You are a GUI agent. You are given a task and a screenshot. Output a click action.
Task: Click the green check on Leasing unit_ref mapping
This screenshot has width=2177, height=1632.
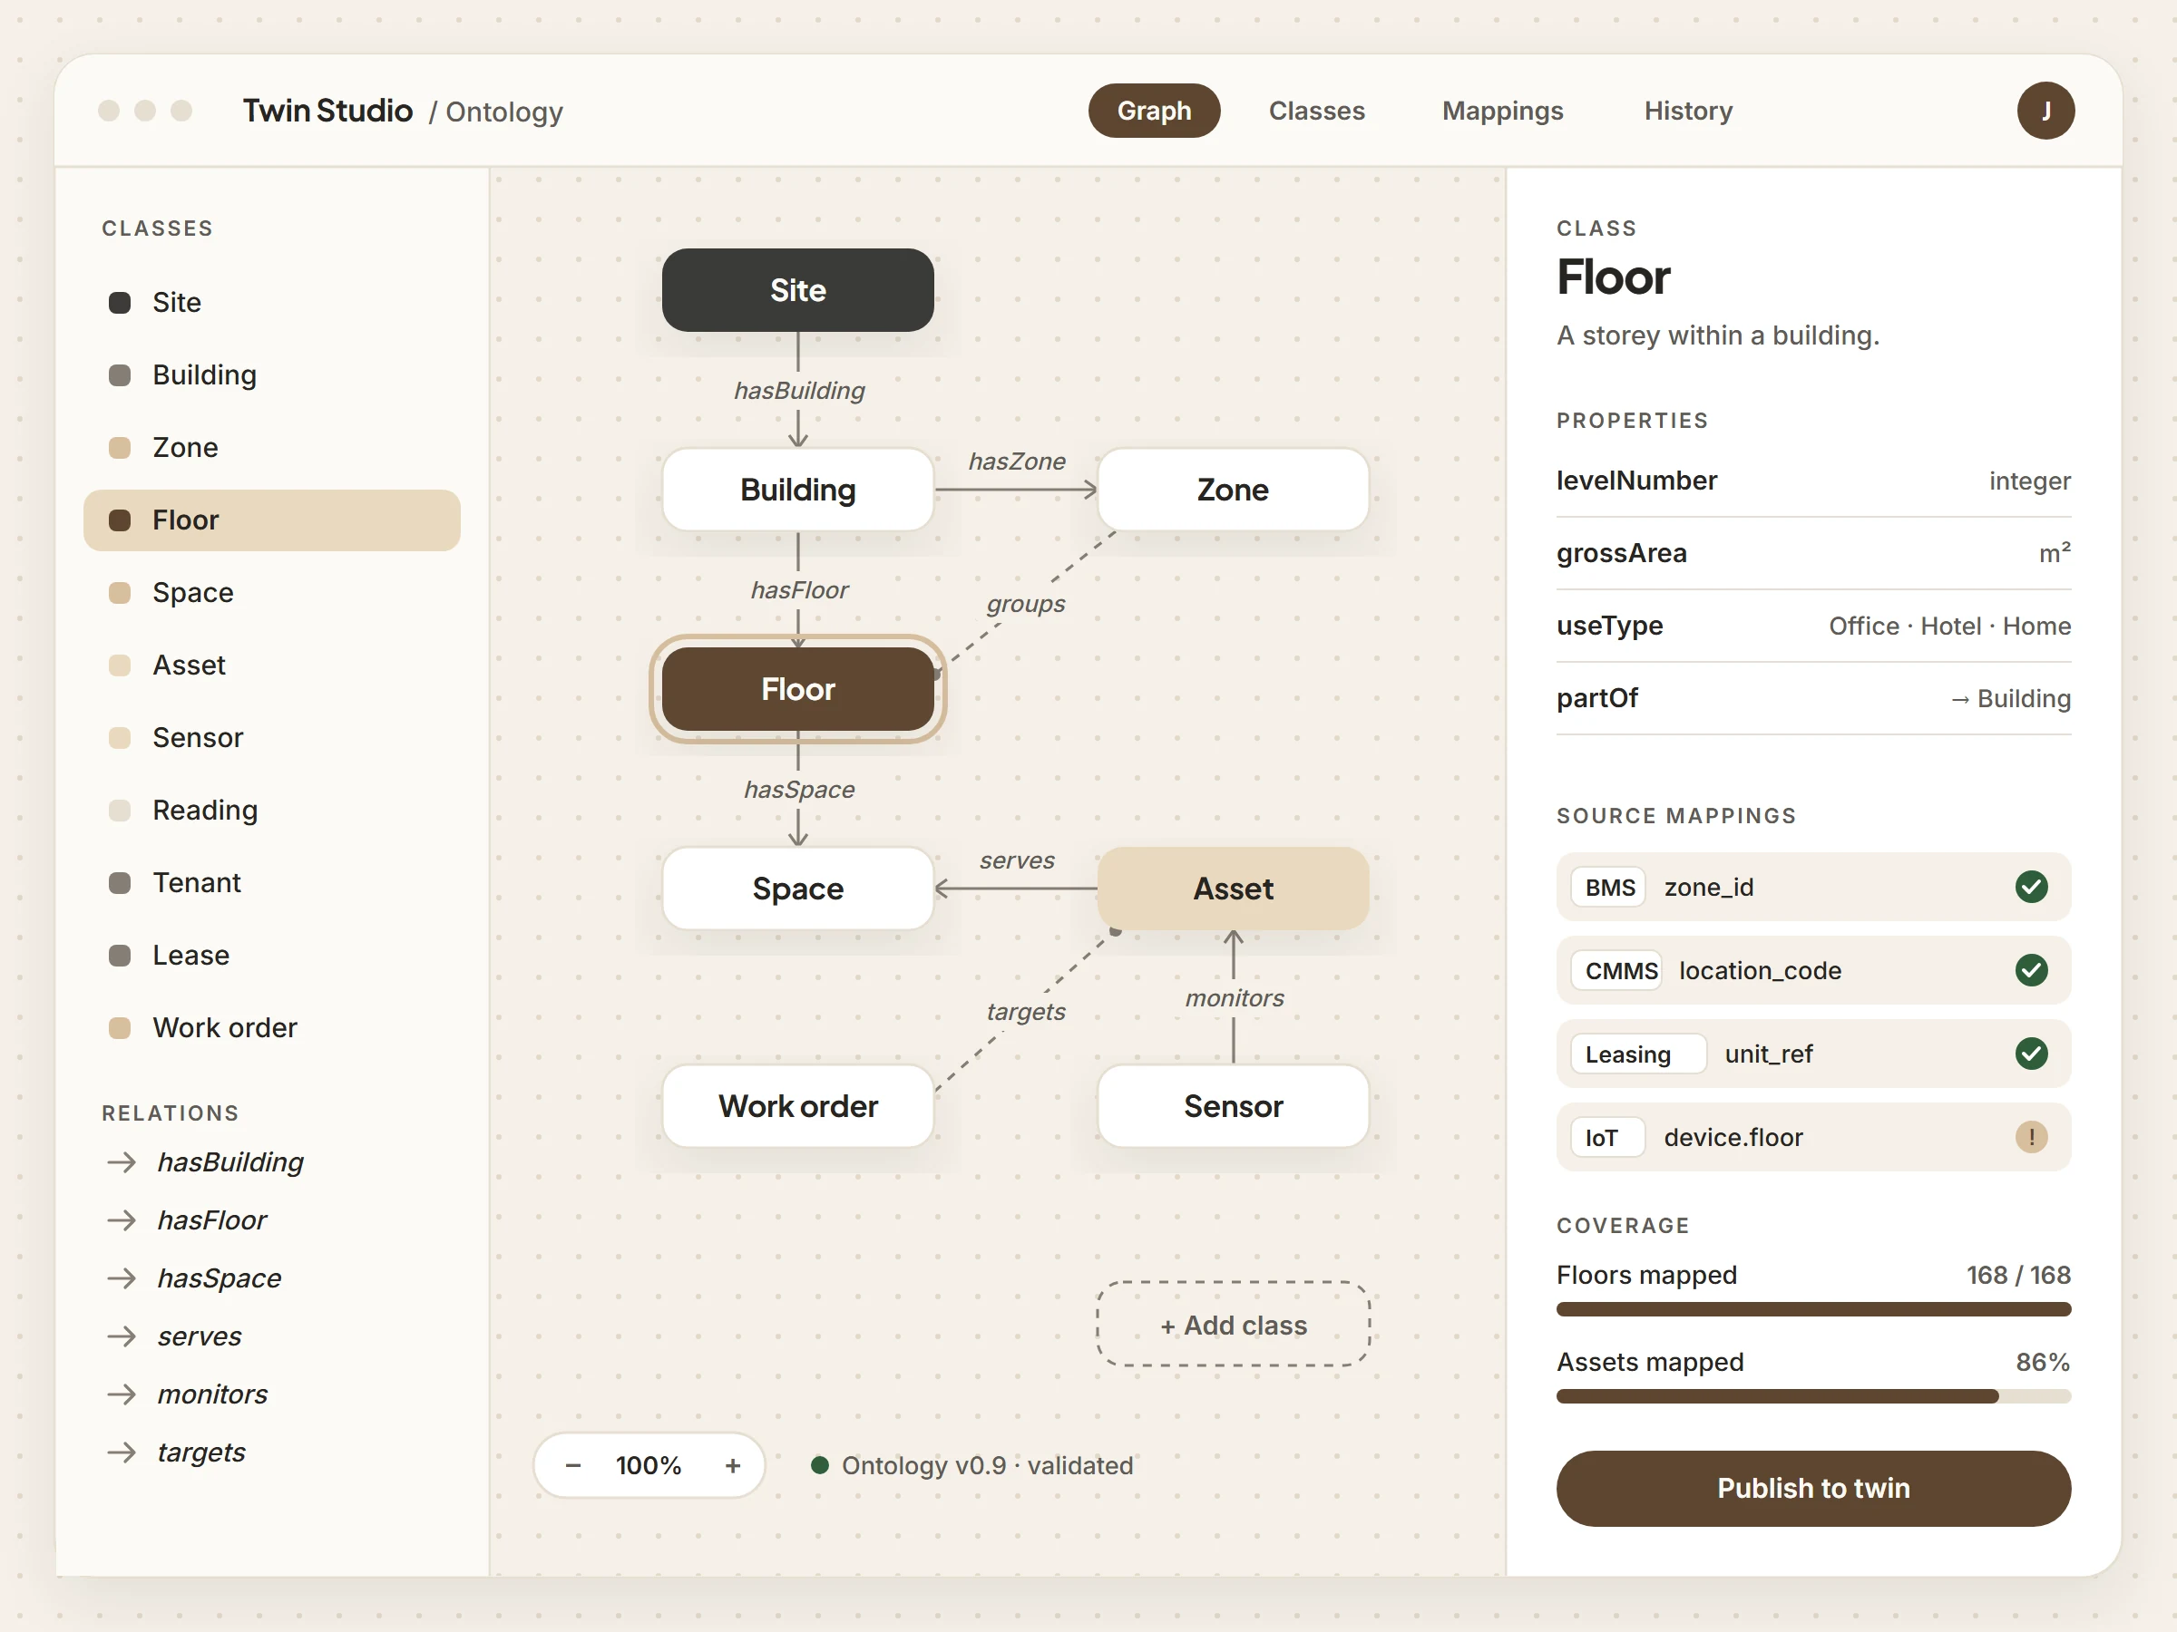click(x=2030, y=1054)
